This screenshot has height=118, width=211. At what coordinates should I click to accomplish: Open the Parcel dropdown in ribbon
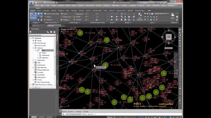pos(65,14)
